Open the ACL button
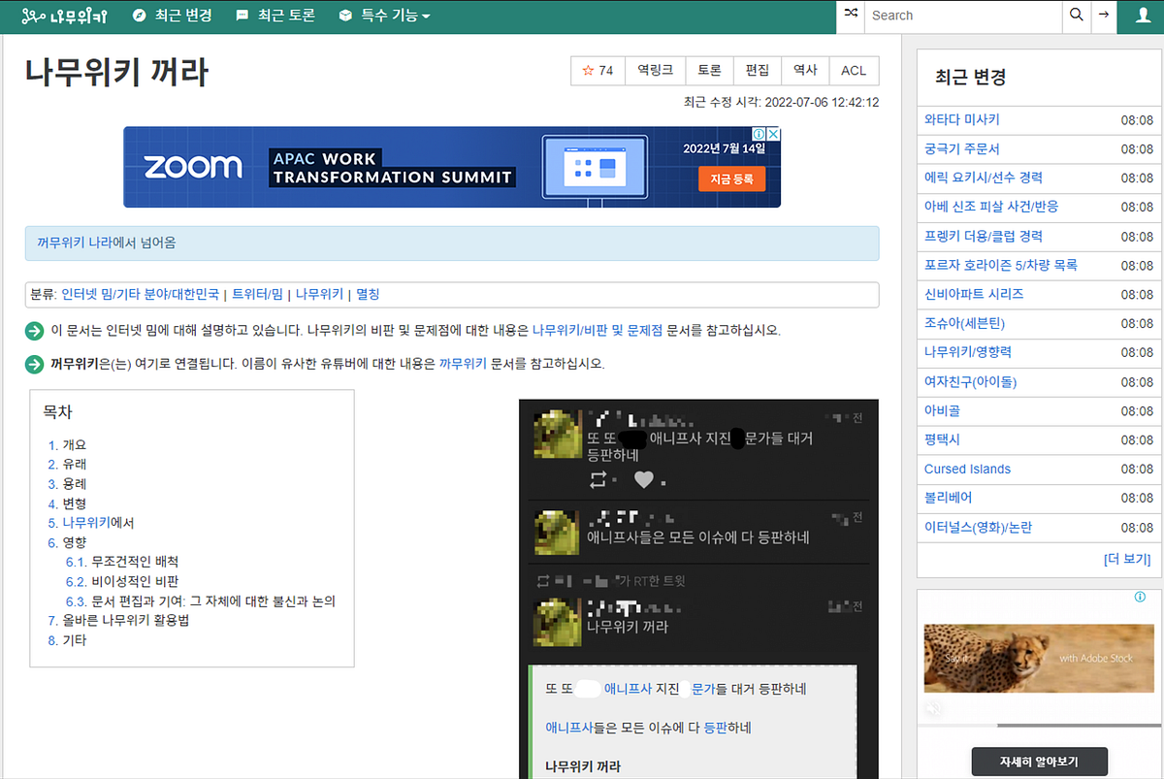The width and height of the screenshot is (1164, 779). point(854,71)
